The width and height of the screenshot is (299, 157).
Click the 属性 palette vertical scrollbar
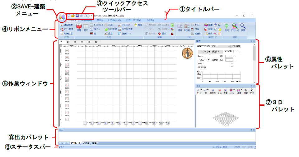point(254,63)
